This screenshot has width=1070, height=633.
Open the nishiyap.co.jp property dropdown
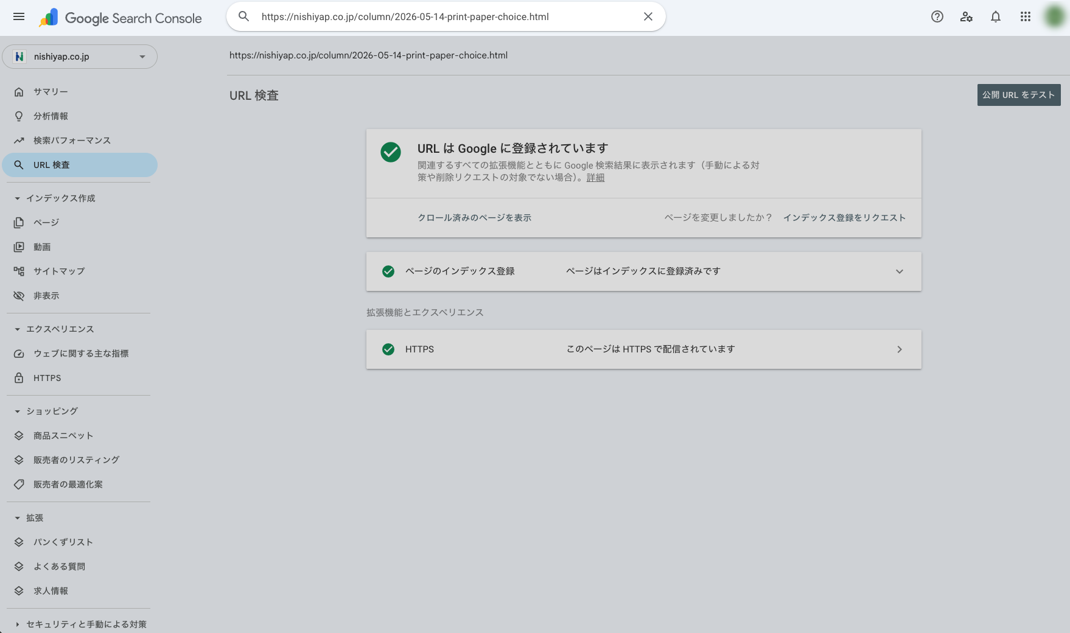[x=80, y=57]
